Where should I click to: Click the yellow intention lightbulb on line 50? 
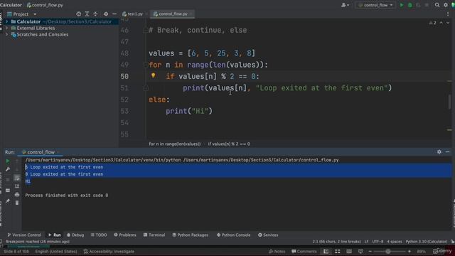tap(154, 76)
